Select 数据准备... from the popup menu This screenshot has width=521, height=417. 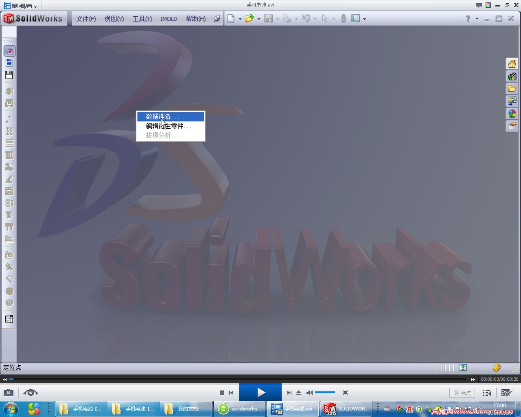tap(171, 117)
